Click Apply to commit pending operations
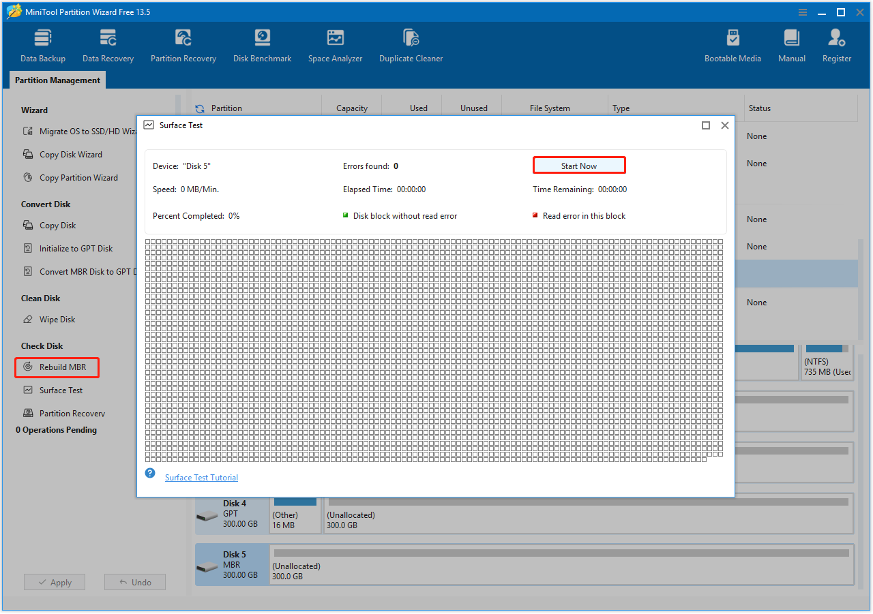Image resolution: width=873 pixels, height=614 pixels. pos(54,581)
